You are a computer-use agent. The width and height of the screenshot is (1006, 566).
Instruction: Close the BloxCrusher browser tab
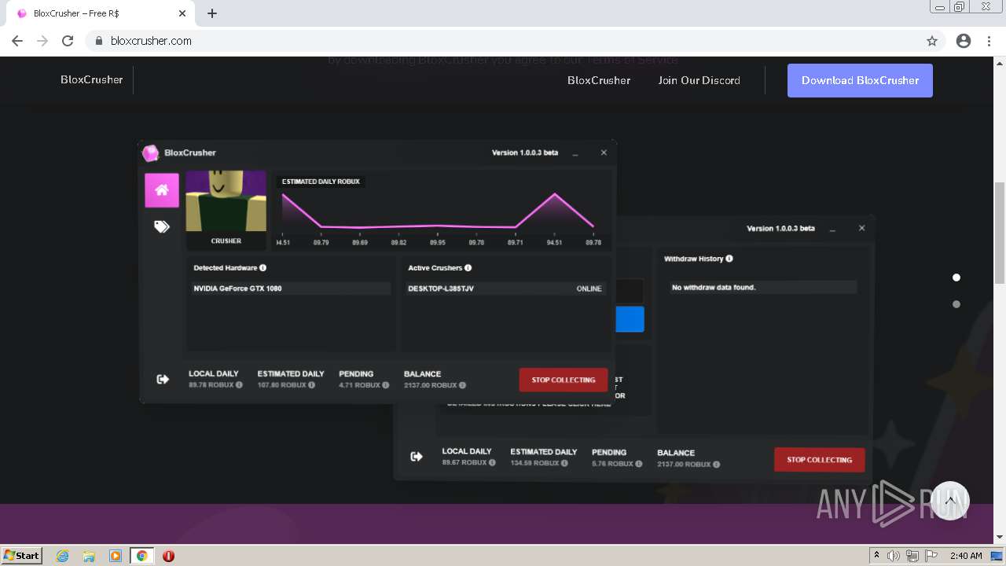coord(182,13)
